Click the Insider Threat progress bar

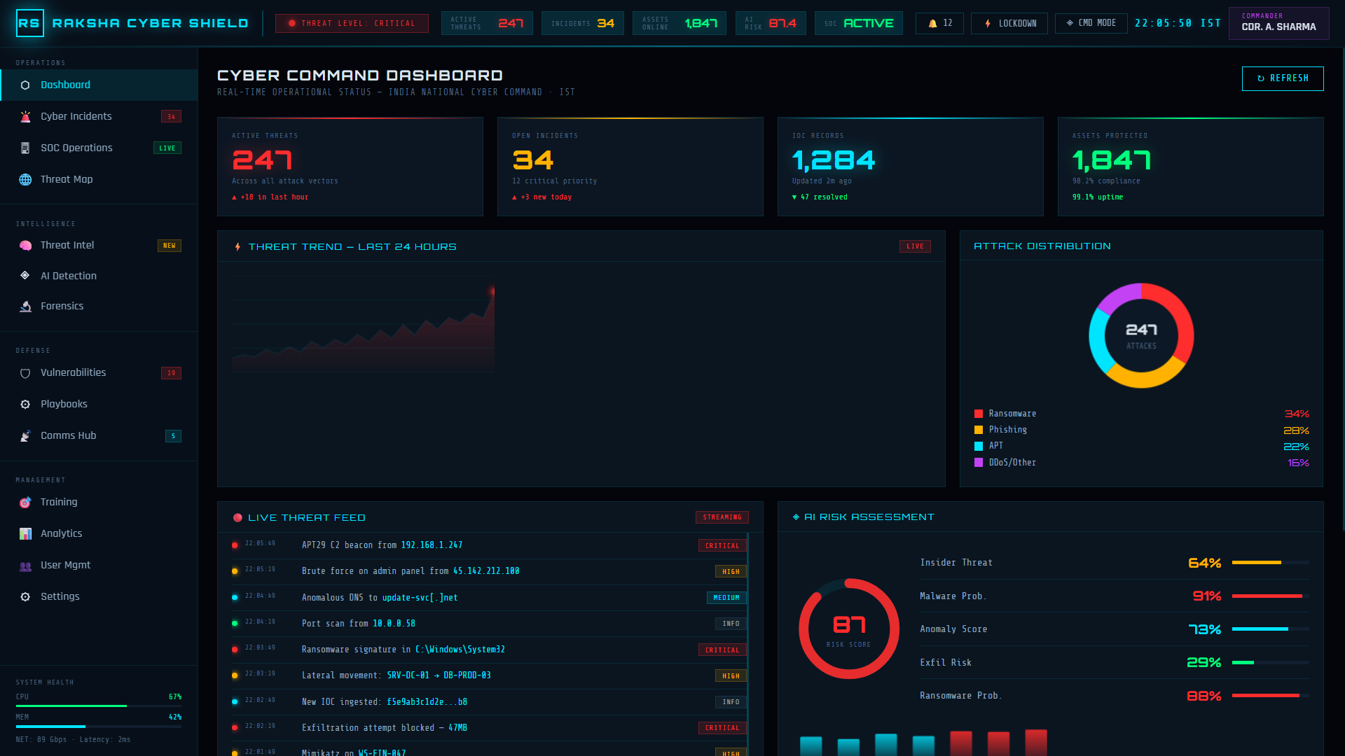click(x=1271, y=563)
